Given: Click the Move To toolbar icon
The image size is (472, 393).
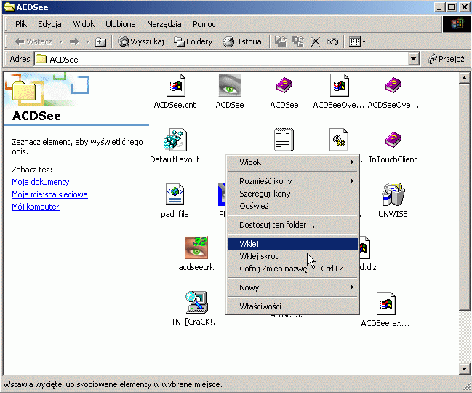Looking at the screenshot, I should [x=281, y=41].
